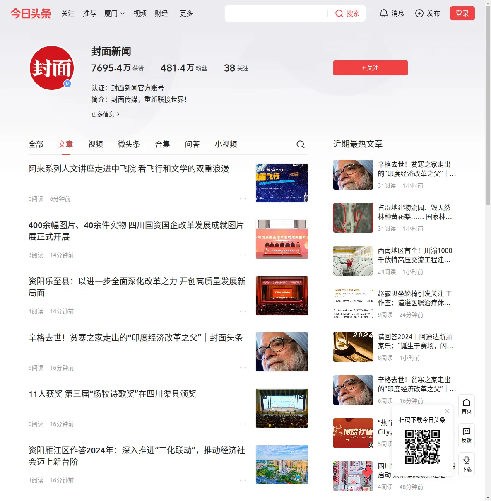Switch to the 微头条 tab
The height and width of the screenshot is (501, 491).
[129, 144]
